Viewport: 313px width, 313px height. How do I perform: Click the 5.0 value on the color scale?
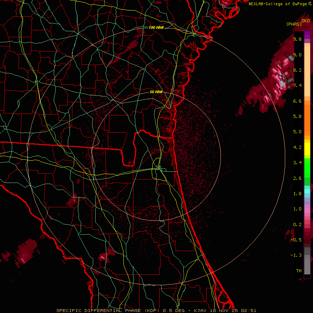(x=297, y=132)
